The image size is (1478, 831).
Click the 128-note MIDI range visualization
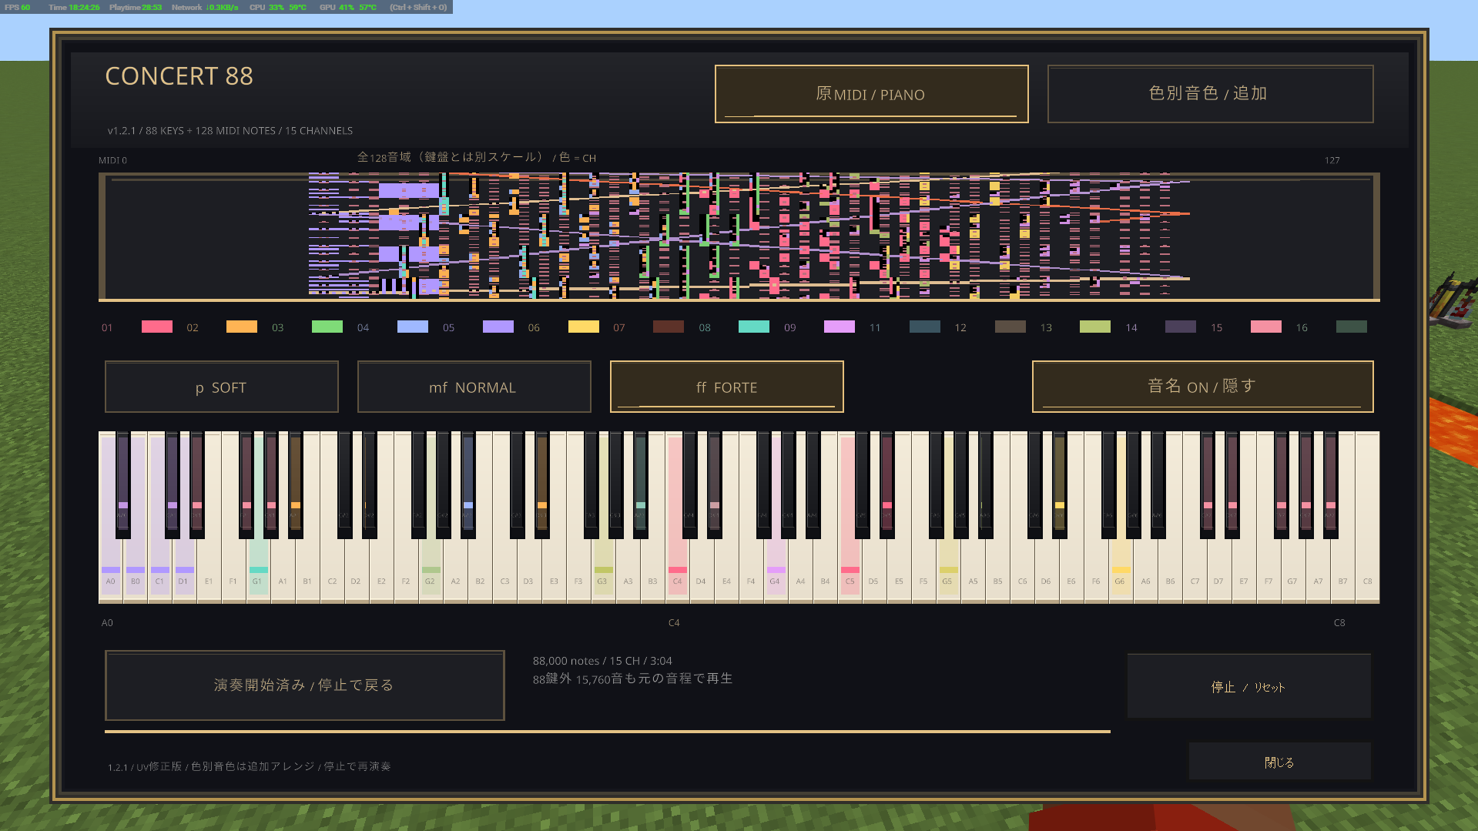[739, 236]
